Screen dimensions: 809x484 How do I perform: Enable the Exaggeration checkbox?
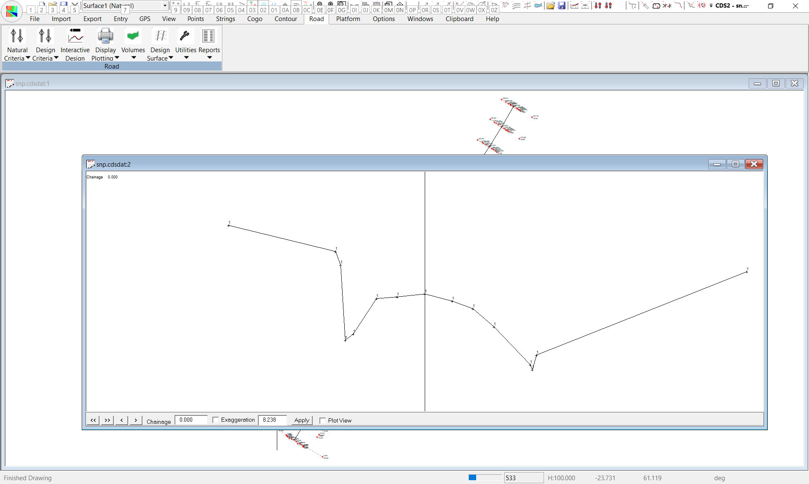[216, 420]
